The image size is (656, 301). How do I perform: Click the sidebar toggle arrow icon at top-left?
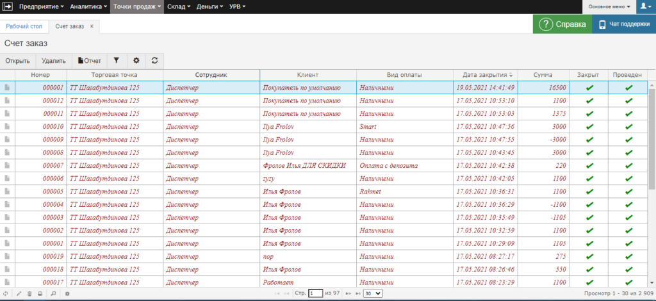coord(8,6)
